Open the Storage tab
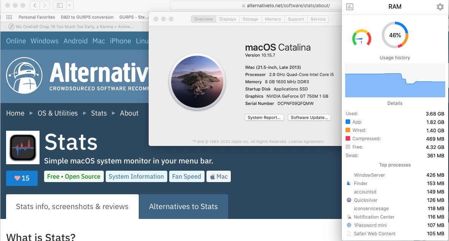449x241 pixels. pos(250,19)
